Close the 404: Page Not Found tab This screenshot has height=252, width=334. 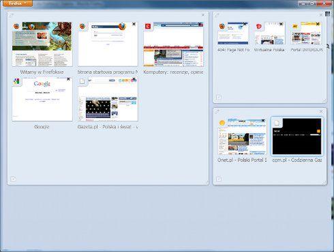pyautogui.click(x=245, y=24)
